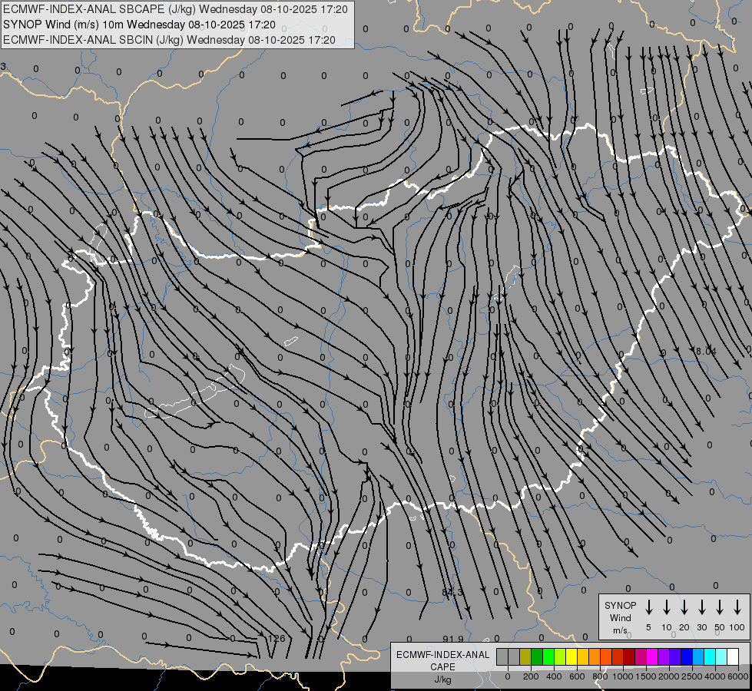The image size is (752, 691).
Task: Click the 50 m/s wind legend arrow
Action: coord(720,607)
